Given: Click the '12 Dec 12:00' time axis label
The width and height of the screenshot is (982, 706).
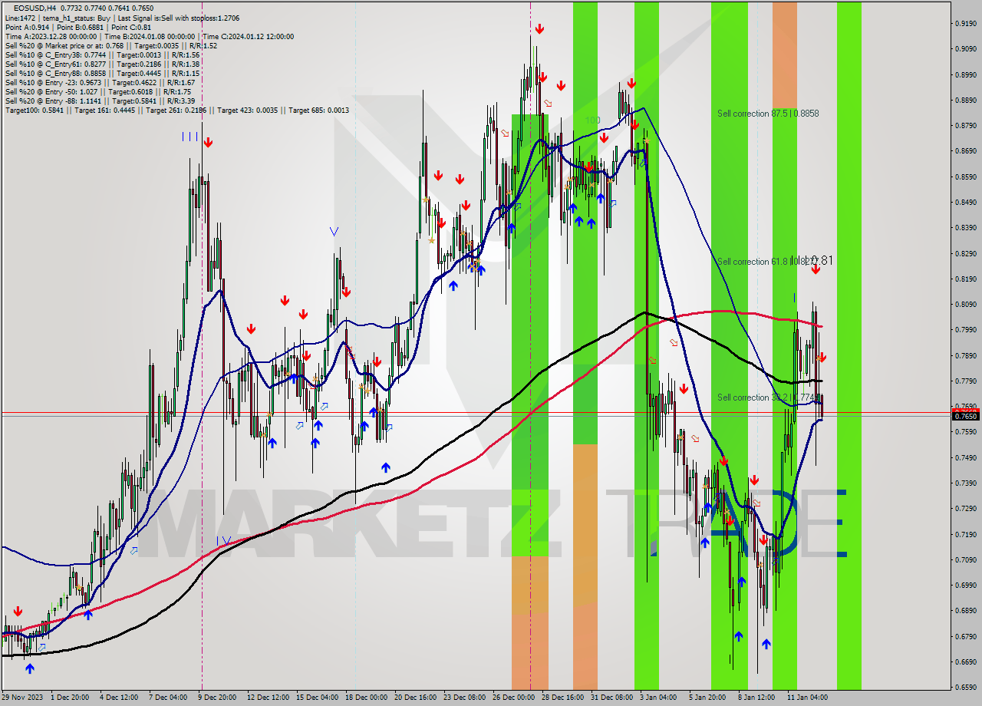Looking at the screenshot, I should [269, 698].
